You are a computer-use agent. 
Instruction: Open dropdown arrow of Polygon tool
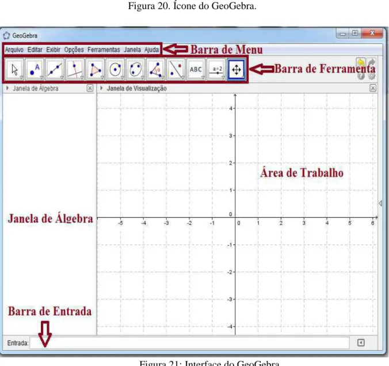(x=102, y=78)
